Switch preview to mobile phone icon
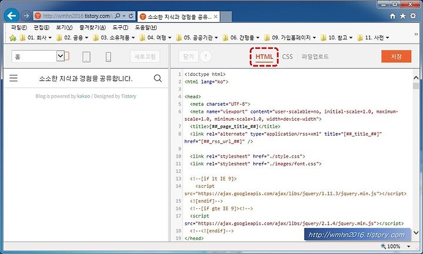 tap(108, 56)
